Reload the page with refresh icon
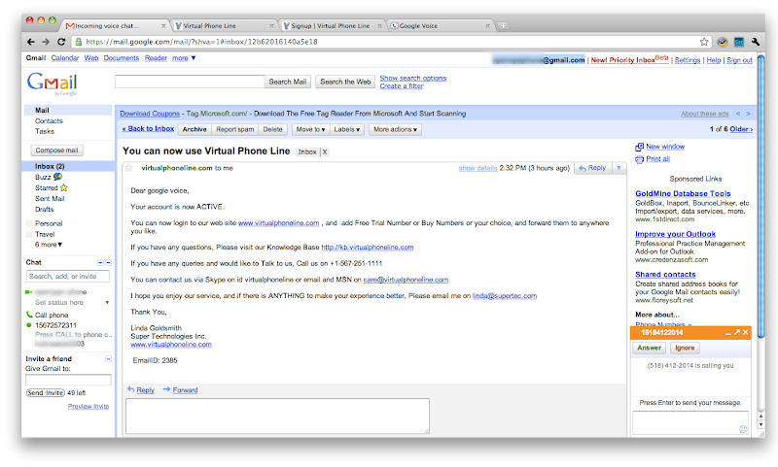 tap(61, 42)
